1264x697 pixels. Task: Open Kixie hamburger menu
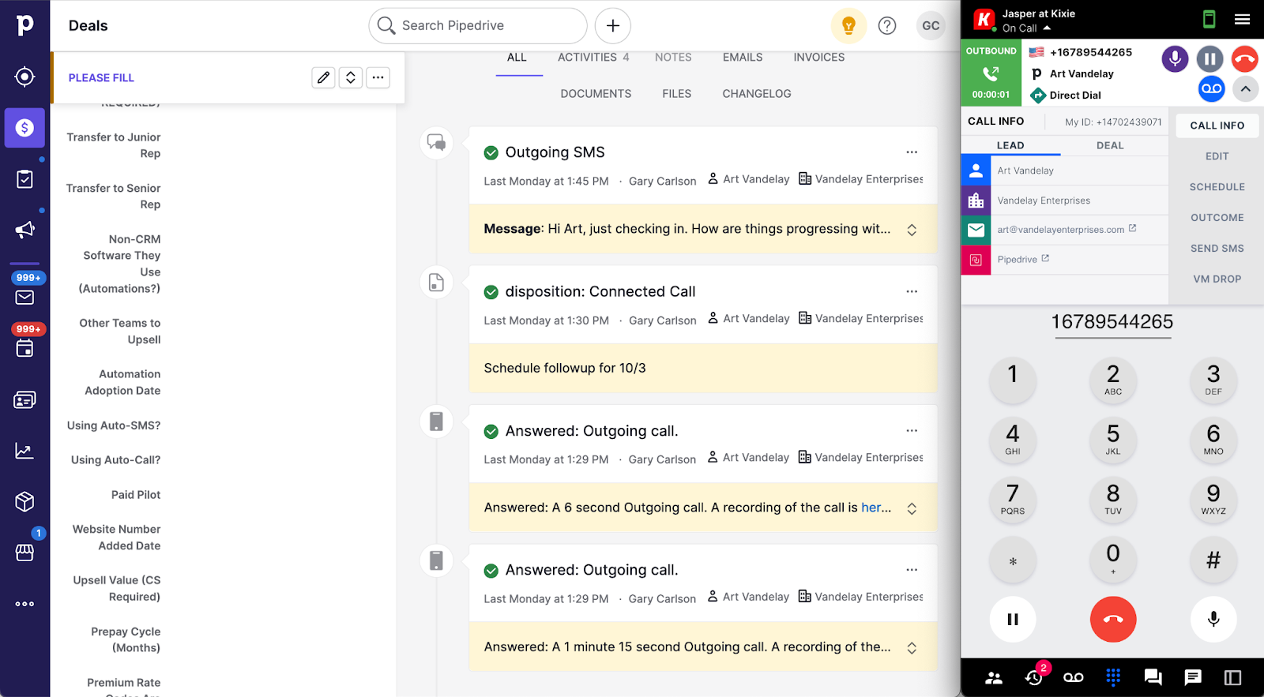tap(1242, 20)
